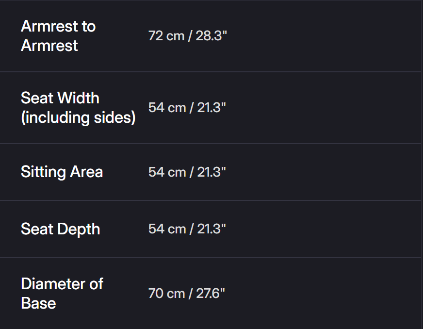Click the 27.6" inch figure for base
Screen dimensions: 423x329
[x=211, y=294]
